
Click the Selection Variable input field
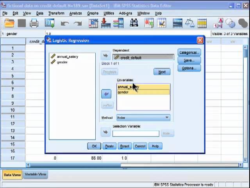tap(136, 134)
